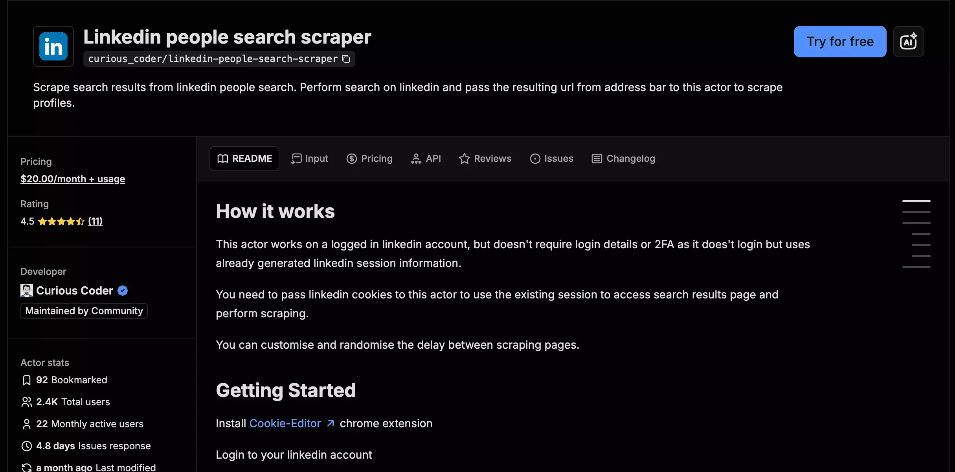Screen dimensions: 955x472
Task: Click the verified badge next to Curious Coder
Action: tap(123, 291)
